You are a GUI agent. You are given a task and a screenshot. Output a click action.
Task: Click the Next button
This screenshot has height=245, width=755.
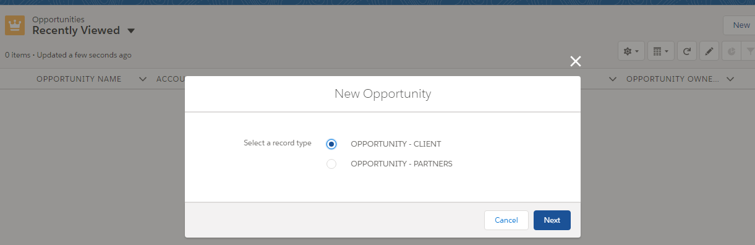pos(552,220)
